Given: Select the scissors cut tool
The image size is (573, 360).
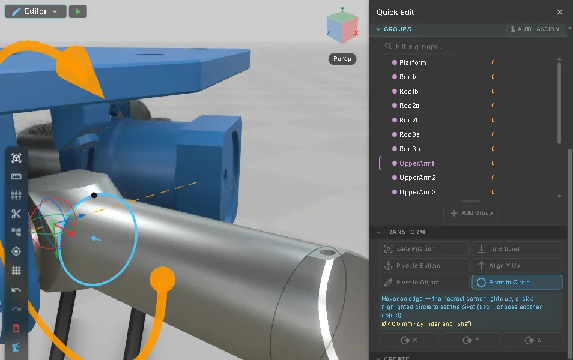Looking at the screenshot, I should (x=16, y=214).
